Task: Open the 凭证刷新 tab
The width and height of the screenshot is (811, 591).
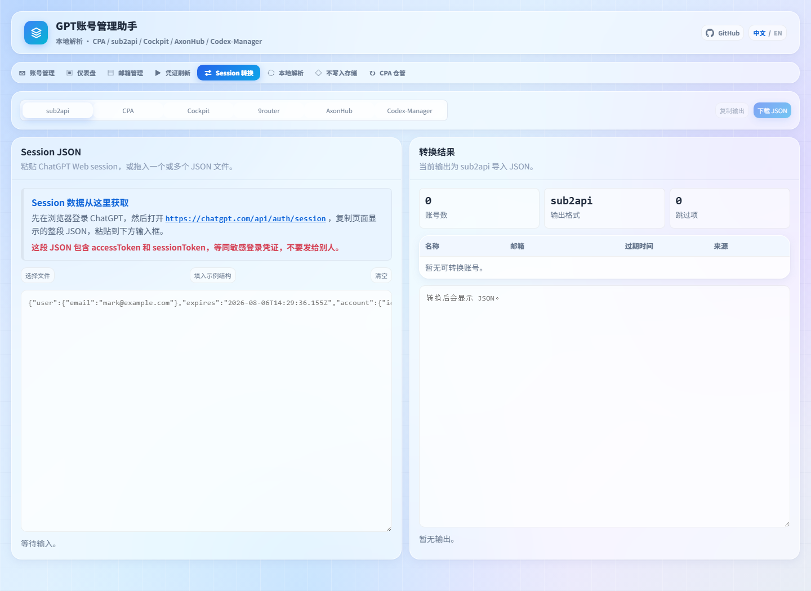Action: click(x=172, y=73)
